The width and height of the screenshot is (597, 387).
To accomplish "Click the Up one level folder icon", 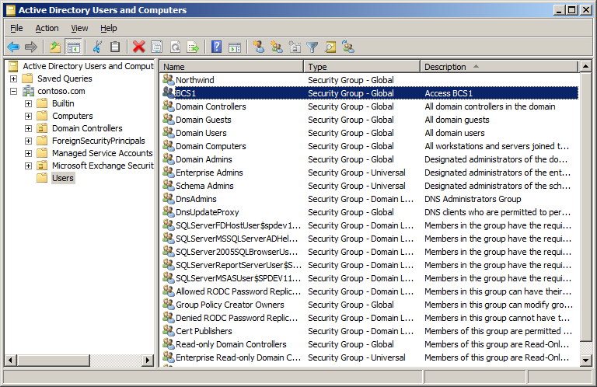I will pos(55,47).
